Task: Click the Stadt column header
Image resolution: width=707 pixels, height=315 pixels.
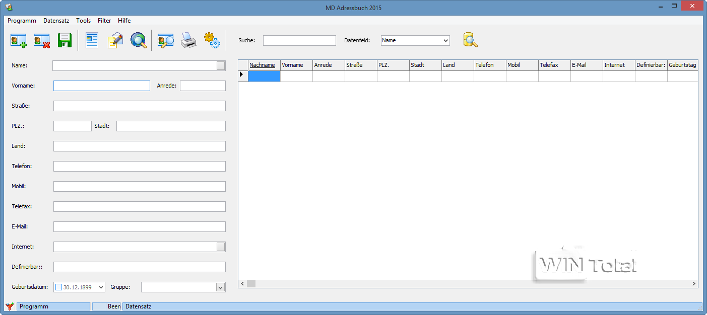Action: 426,65
